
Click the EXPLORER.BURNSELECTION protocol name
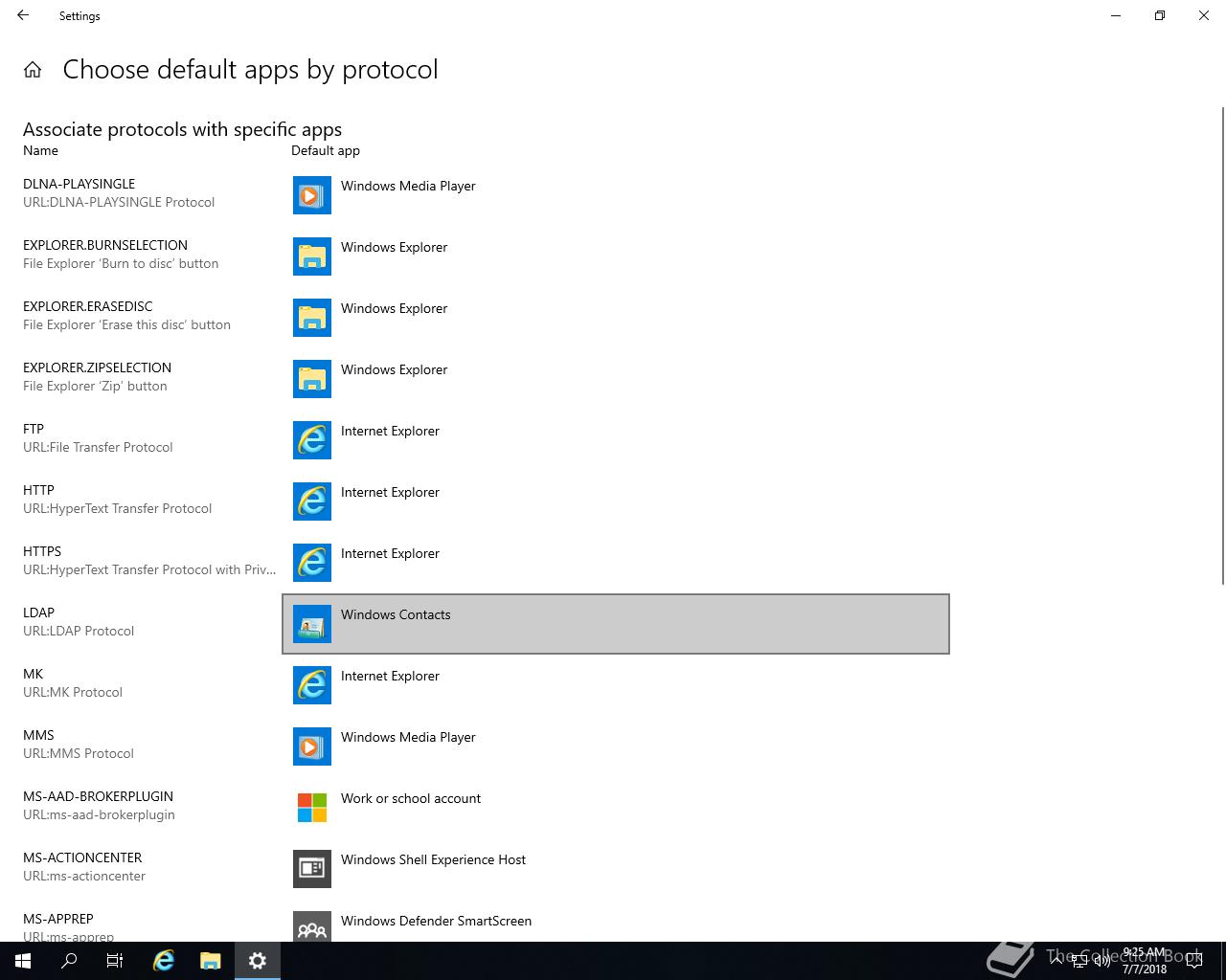pyautogui.click(x=105, y=245)
